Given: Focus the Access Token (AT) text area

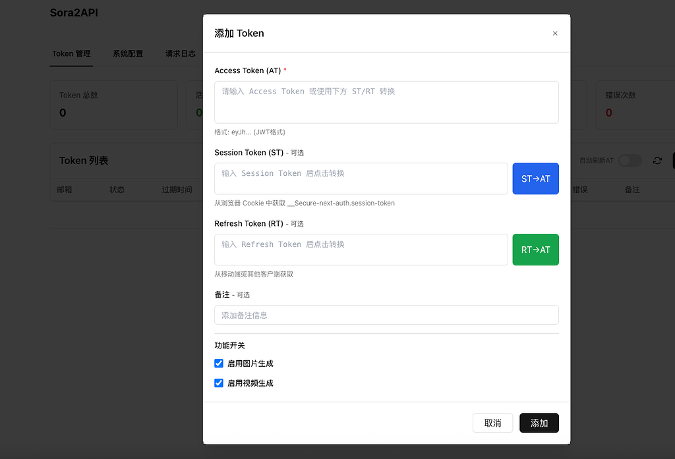Looking at the screenshot, I should pyautogui.click(x=386, y=102).
